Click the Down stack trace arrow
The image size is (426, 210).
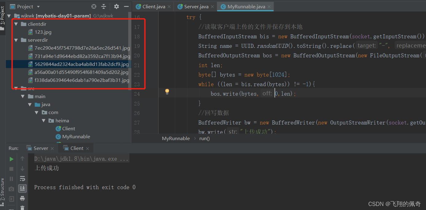click(22, 169)
